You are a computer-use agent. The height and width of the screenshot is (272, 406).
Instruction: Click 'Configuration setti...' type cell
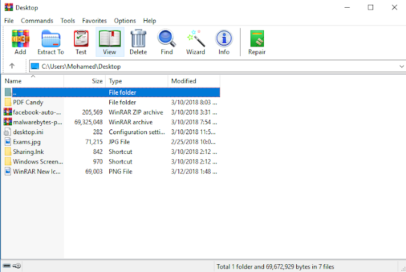(137, 132)
